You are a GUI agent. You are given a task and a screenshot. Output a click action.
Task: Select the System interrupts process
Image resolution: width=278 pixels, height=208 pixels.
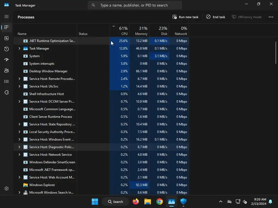(x=101, y=64)
